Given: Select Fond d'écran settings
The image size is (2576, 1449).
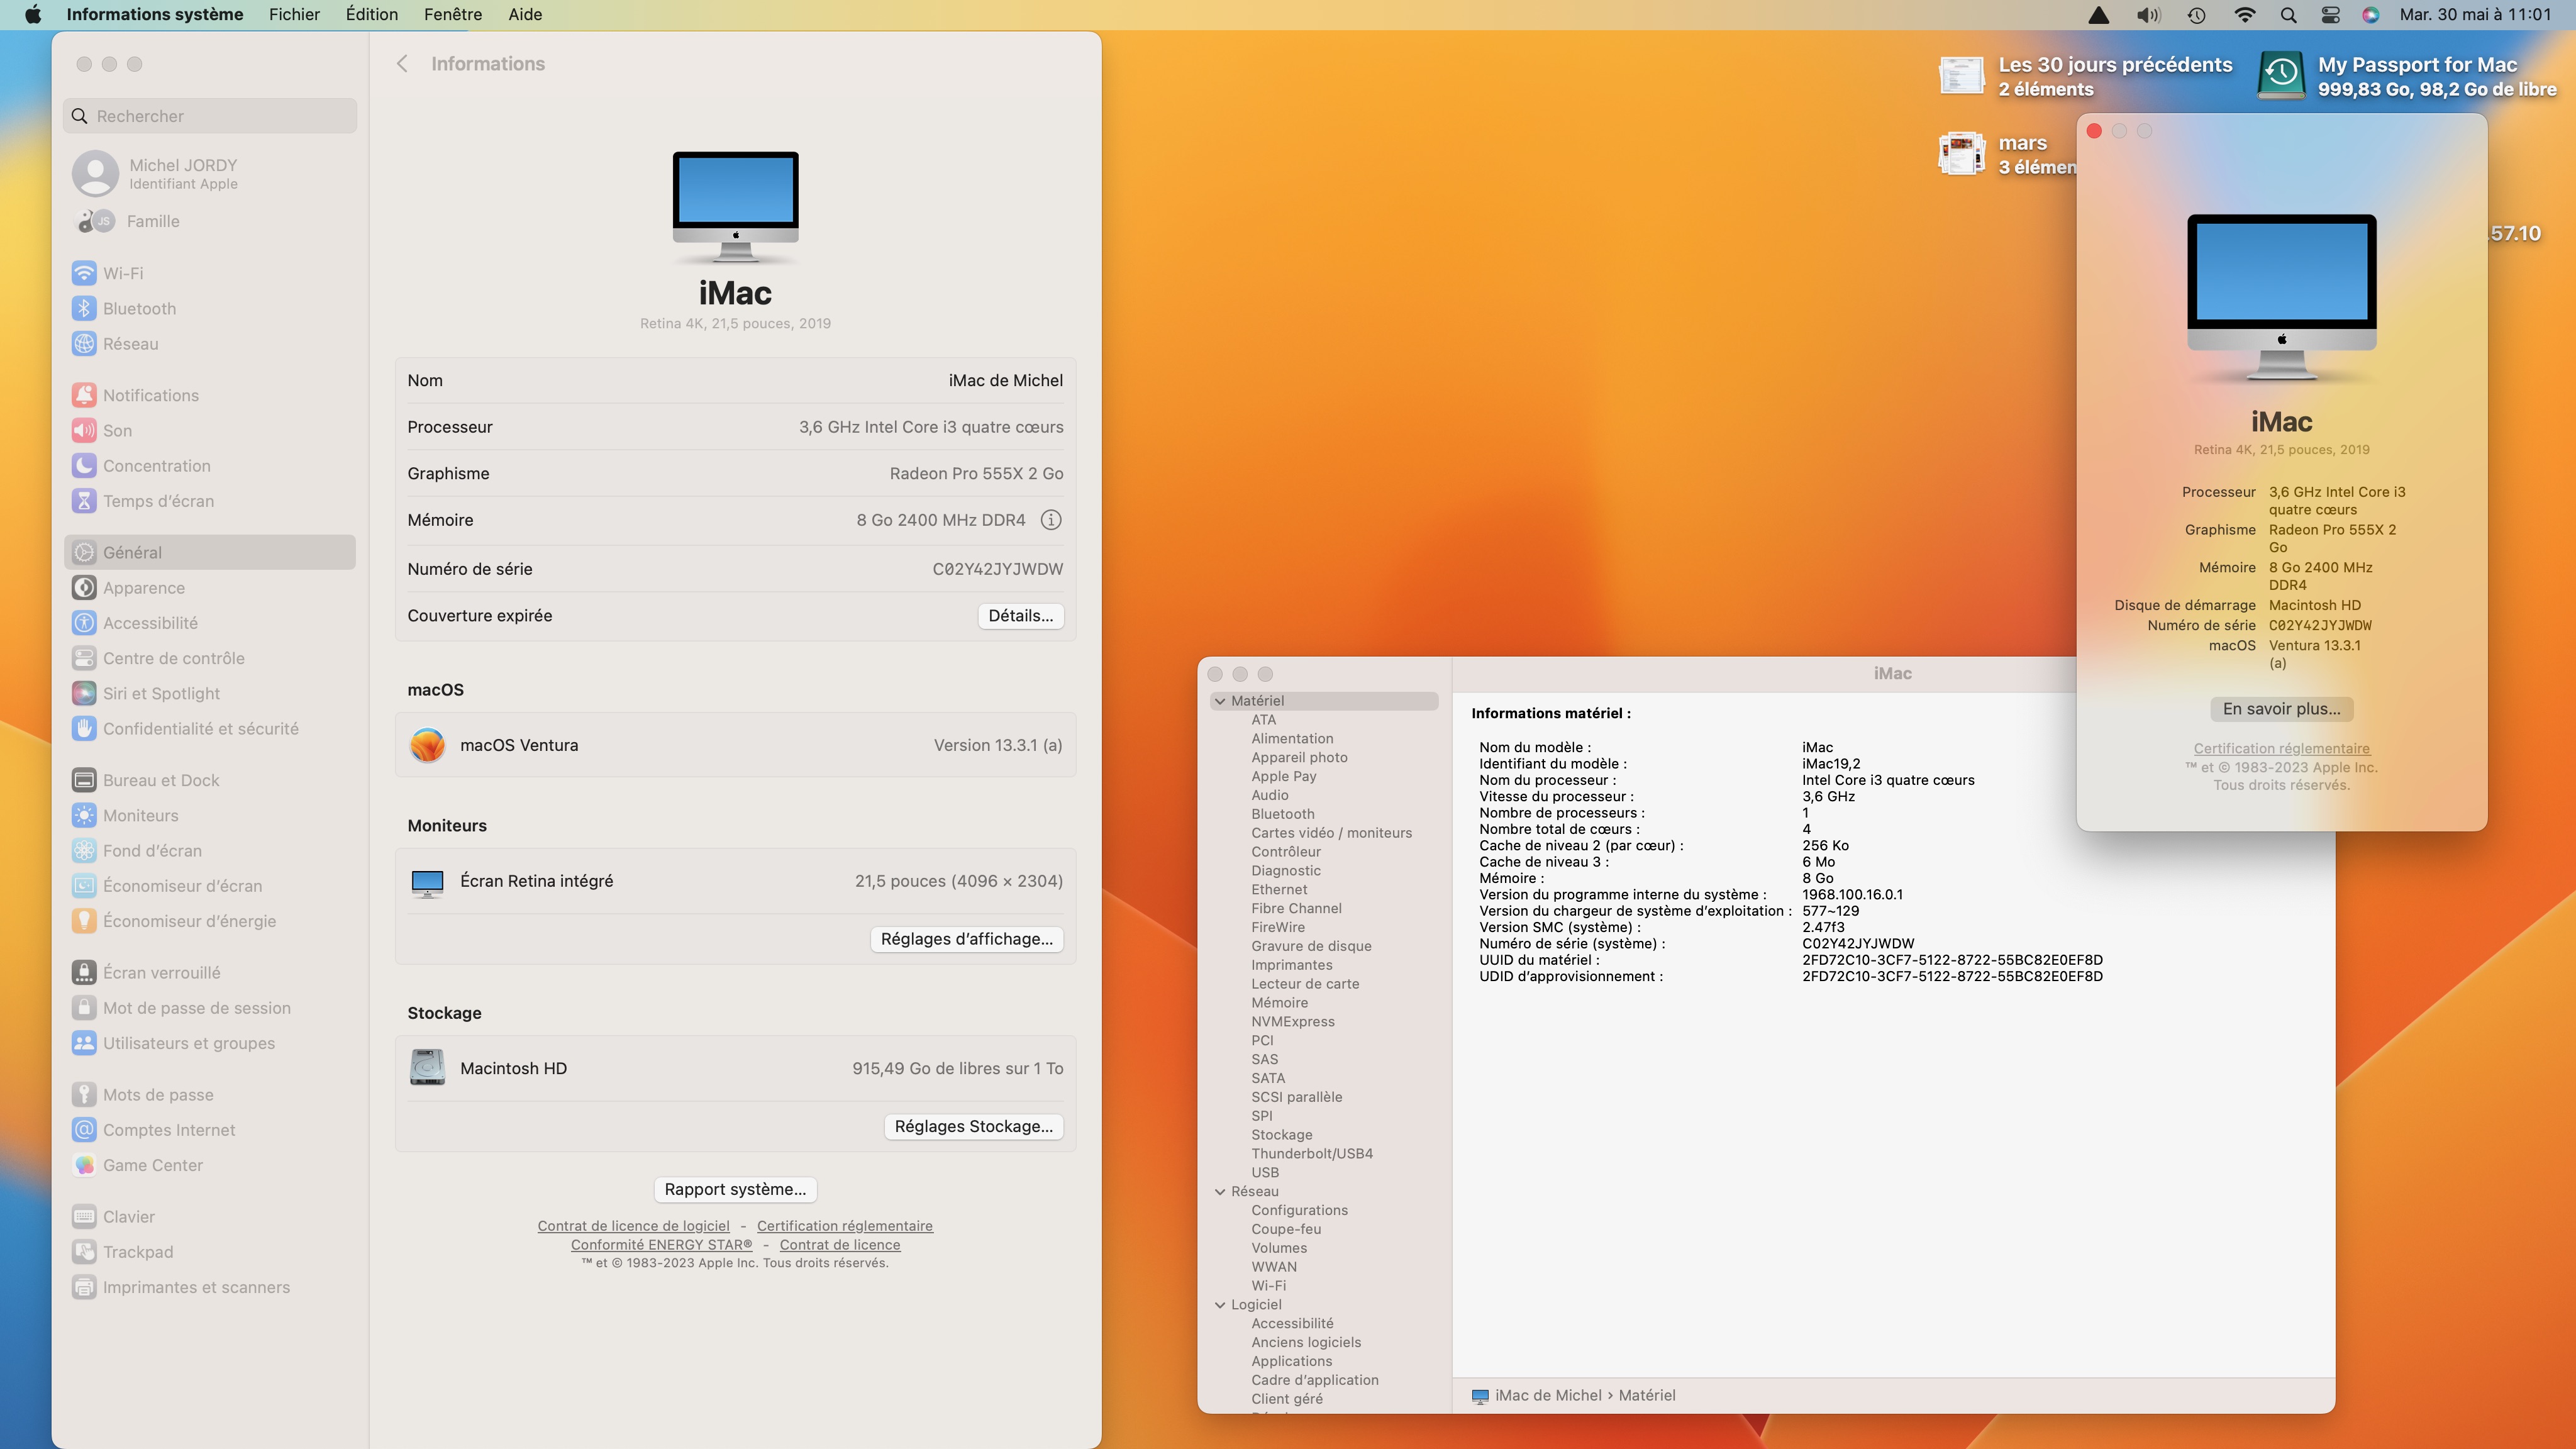Looking at the screenshot, I should pos(152,851).
